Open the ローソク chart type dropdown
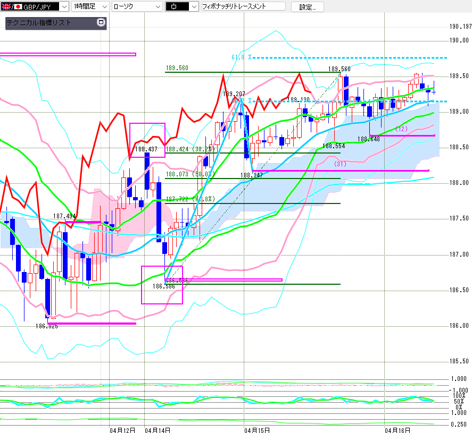 [x=137, y=6]
